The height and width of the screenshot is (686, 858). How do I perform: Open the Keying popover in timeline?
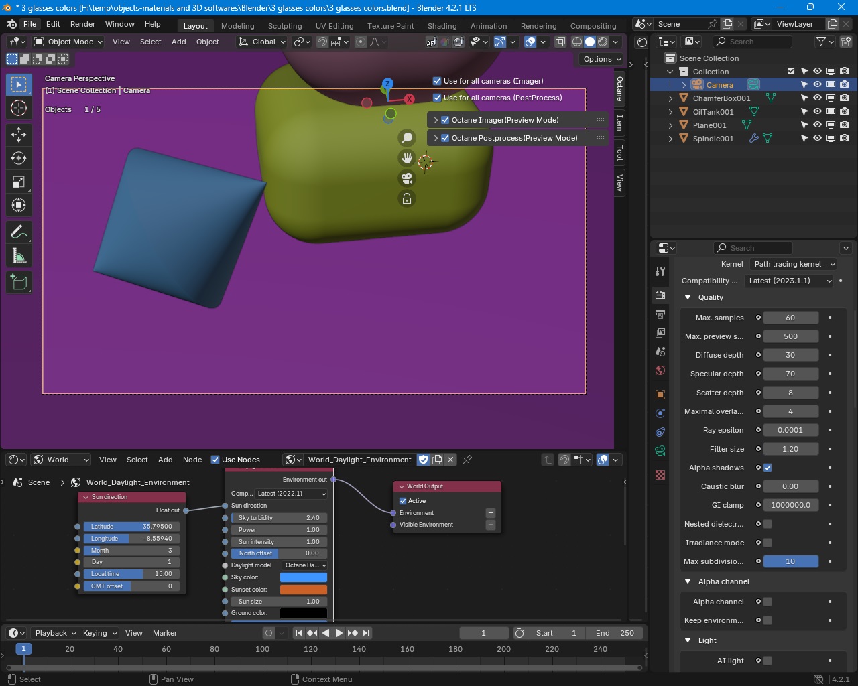[99, 633]
